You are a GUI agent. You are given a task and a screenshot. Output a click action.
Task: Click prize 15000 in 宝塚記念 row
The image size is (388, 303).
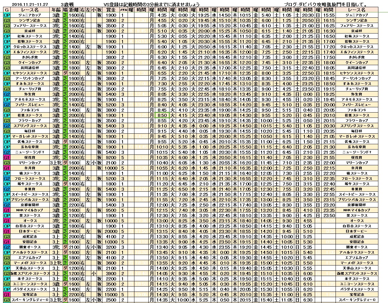[x=111, y=295]
